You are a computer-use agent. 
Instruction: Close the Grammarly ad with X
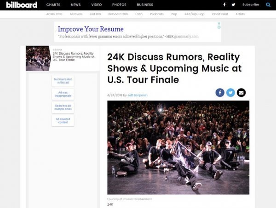pos(219,23)
